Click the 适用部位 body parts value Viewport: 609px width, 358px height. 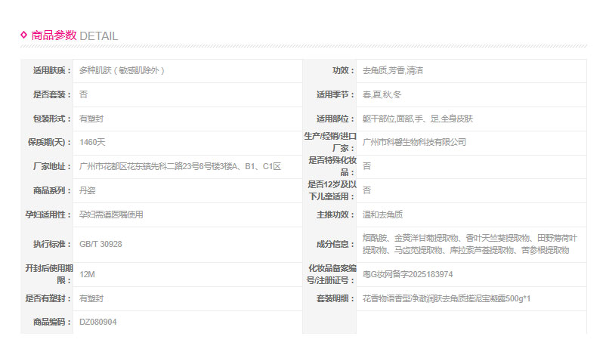[x=418, y=119]
